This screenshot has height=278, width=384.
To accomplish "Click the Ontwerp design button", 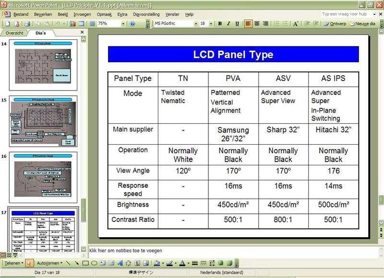I will pyautogui.click(x=335, y=23).
